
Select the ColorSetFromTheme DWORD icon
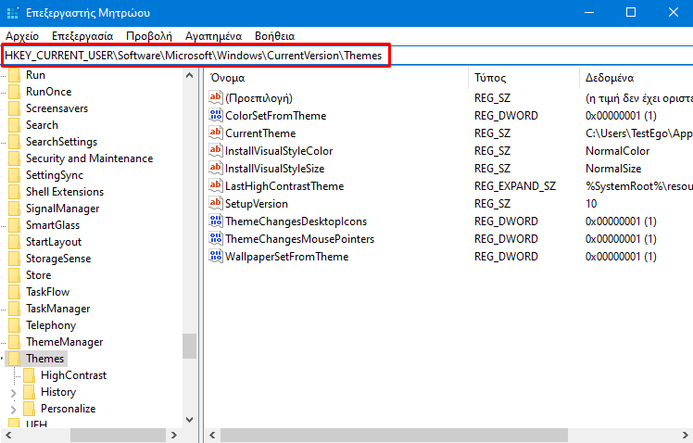pyautogui.click(x=216, y=115)
